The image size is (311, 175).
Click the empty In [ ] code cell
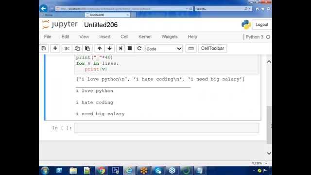click(x=166, y=128)
